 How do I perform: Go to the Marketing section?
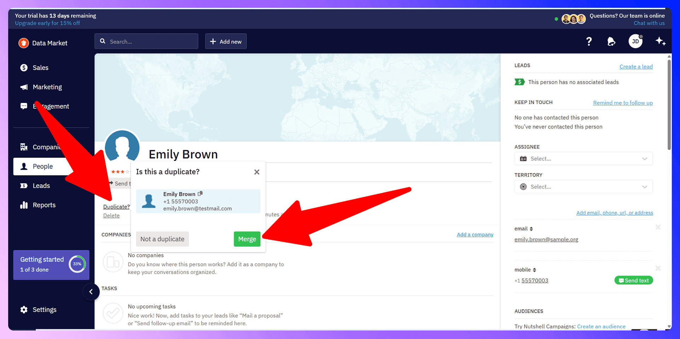(x=41, y=87)
